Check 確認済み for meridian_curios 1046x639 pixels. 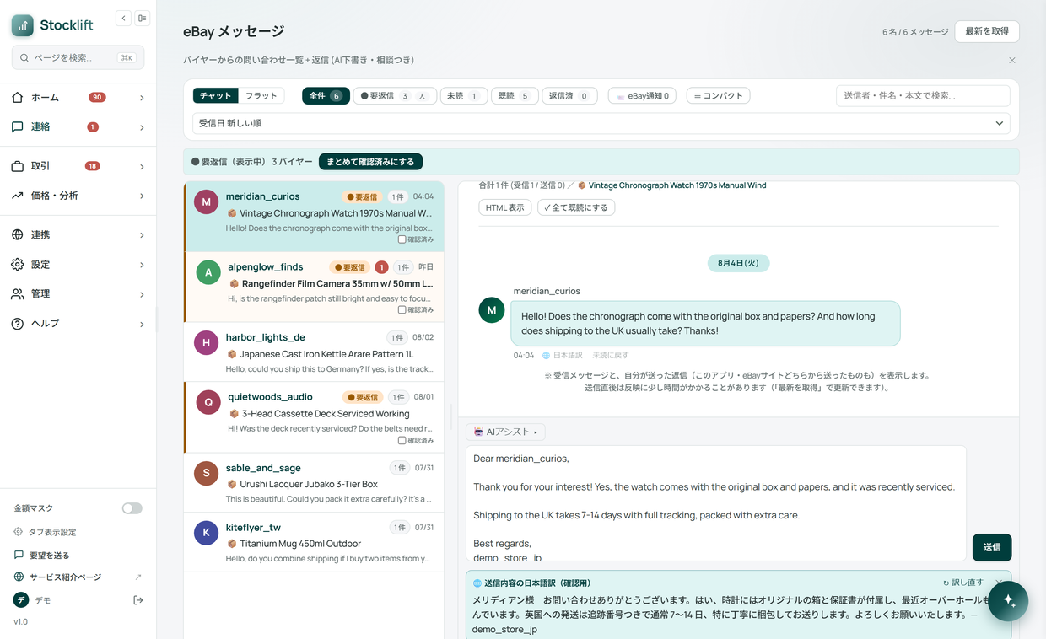pos(402,239)
